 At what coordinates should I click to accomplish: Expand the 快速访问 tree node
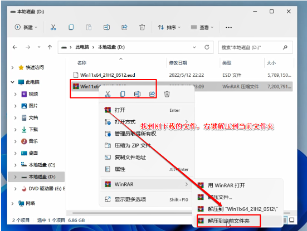coord(12,68)
